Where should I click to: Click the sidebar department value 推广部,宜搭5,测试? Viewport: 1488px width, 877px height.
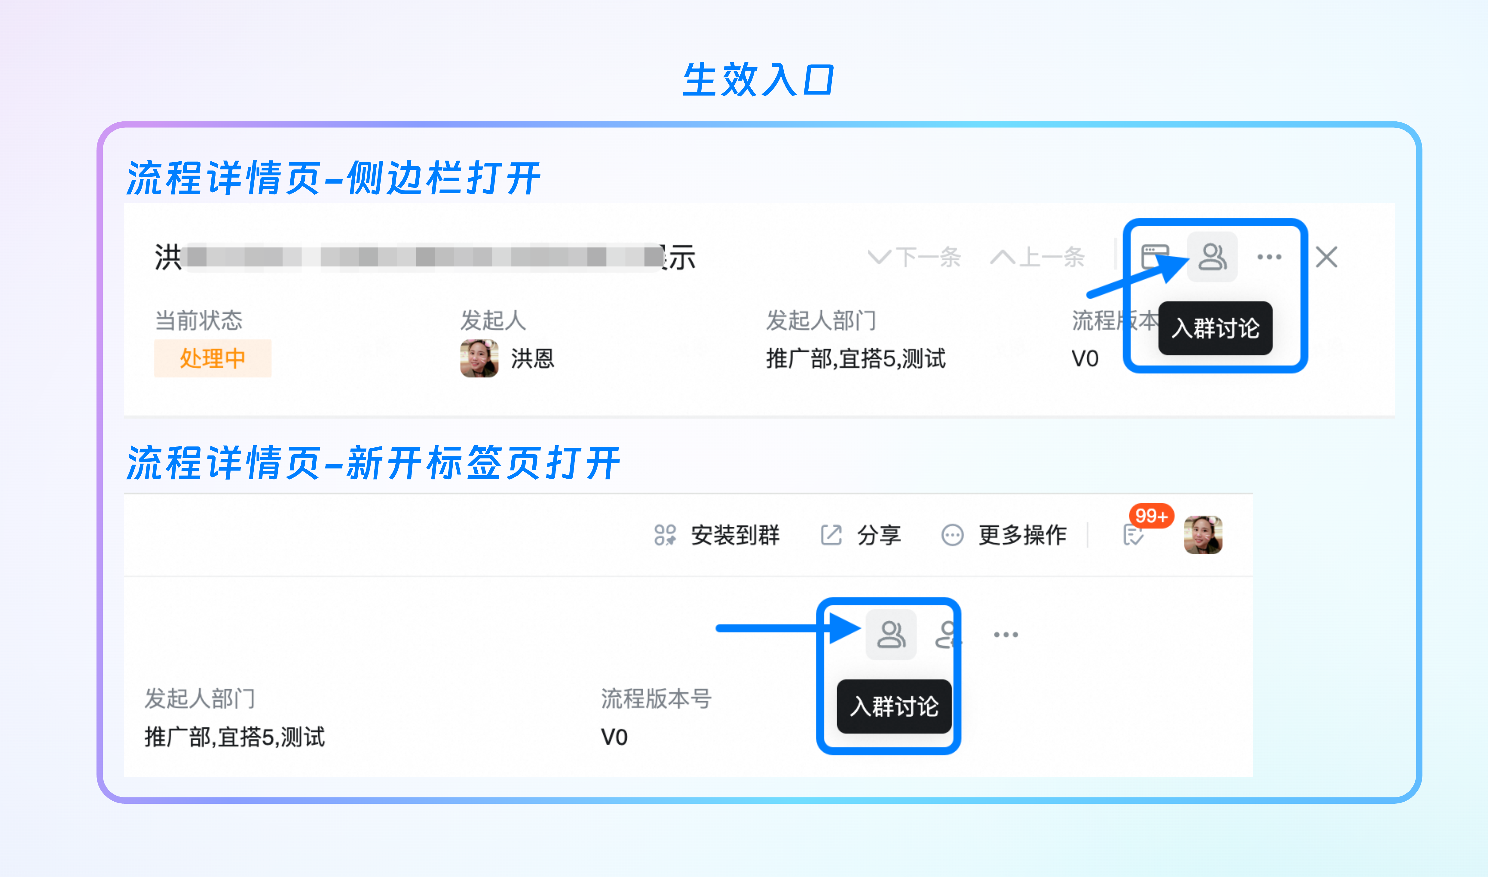(x=856, y=358)
